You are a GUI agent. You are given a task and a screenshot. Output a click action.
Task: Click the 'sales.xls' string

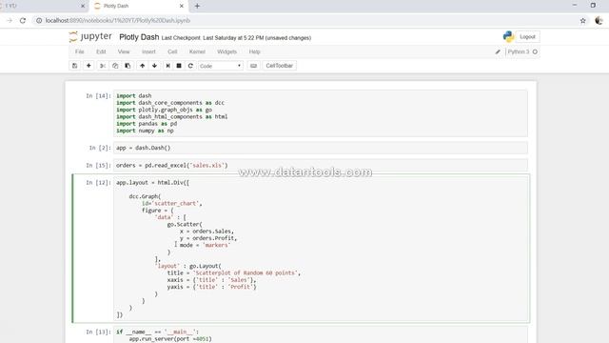pos(207,165)
